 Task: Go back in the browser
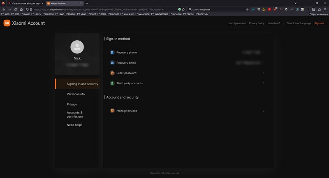[x=4, y=9]
